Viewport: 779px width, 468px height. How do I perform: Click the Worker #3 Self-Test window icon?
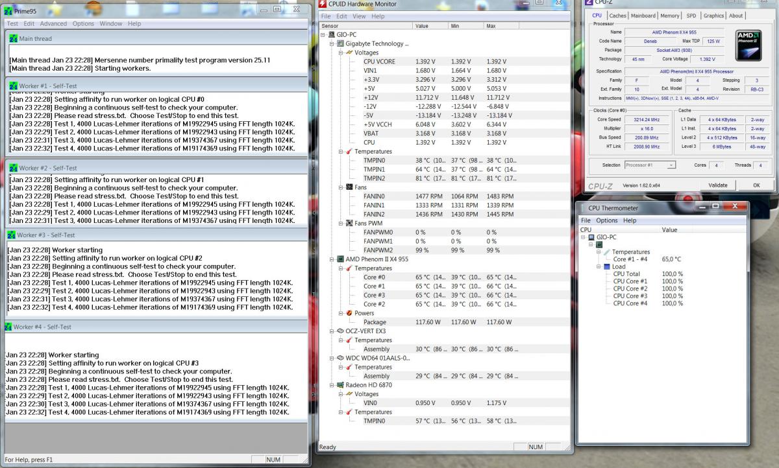(x=11, y=235)
